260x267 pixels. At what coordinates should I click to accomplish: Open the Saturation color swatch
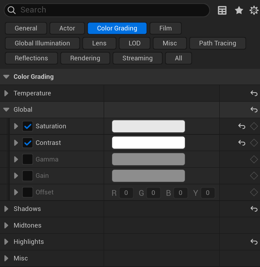(148, 126)
